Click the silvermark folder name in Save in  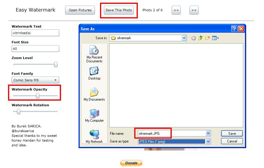[124, 38]
